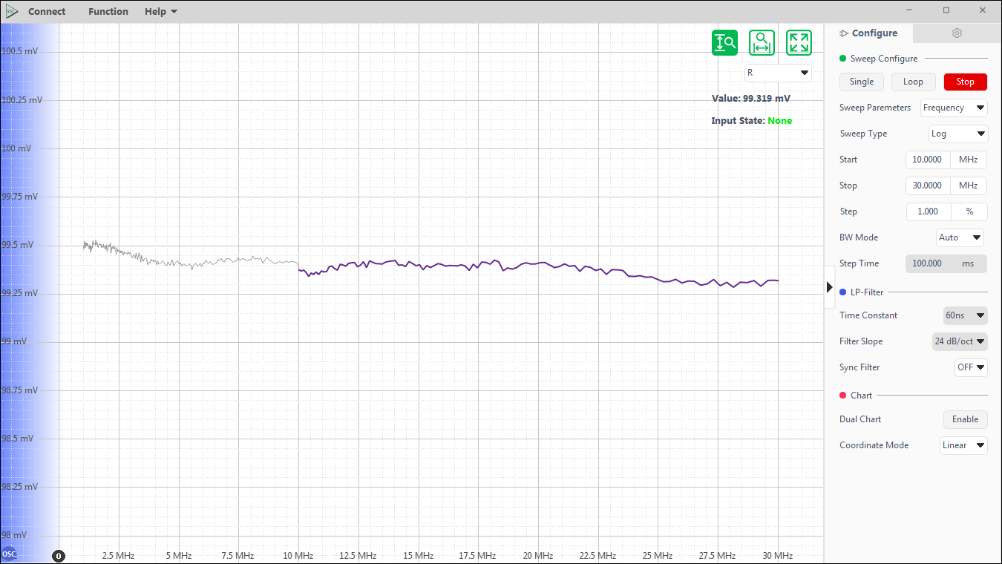Collapse the side panel with arrow handle

(829, 287)
